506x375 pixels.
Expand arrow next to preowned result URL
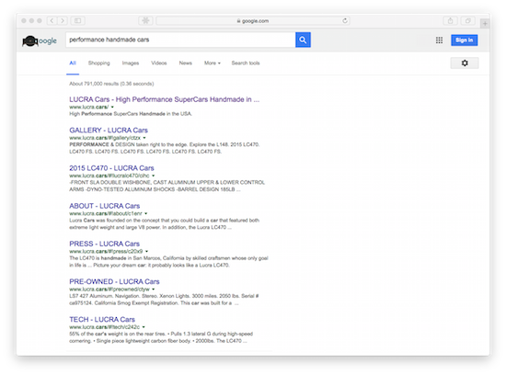[154, 290]
